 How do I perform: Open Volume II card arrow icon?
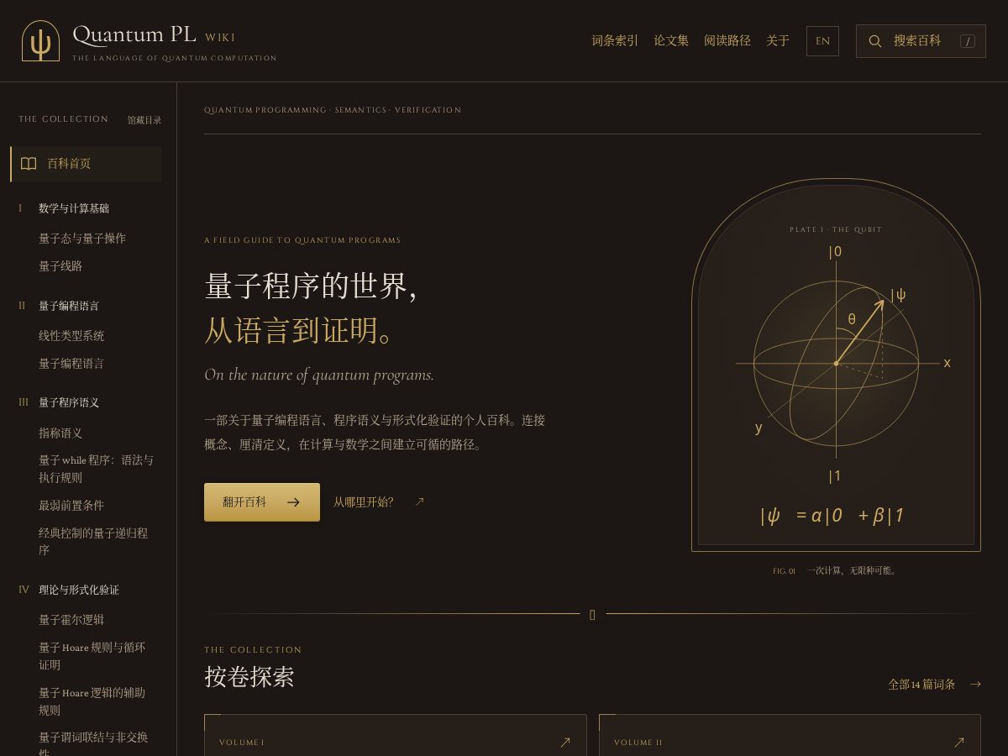[959, 743]
